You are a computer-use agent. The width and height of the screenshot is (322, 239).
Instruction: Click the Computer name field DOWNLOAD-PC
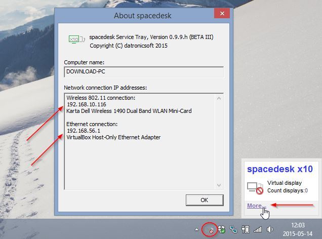[x=144, y=72]
